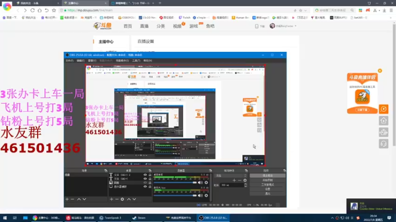Click the headset support icon in the right sidebar
The width and height of the screenshot is (396, 222).
pos(384,144)
